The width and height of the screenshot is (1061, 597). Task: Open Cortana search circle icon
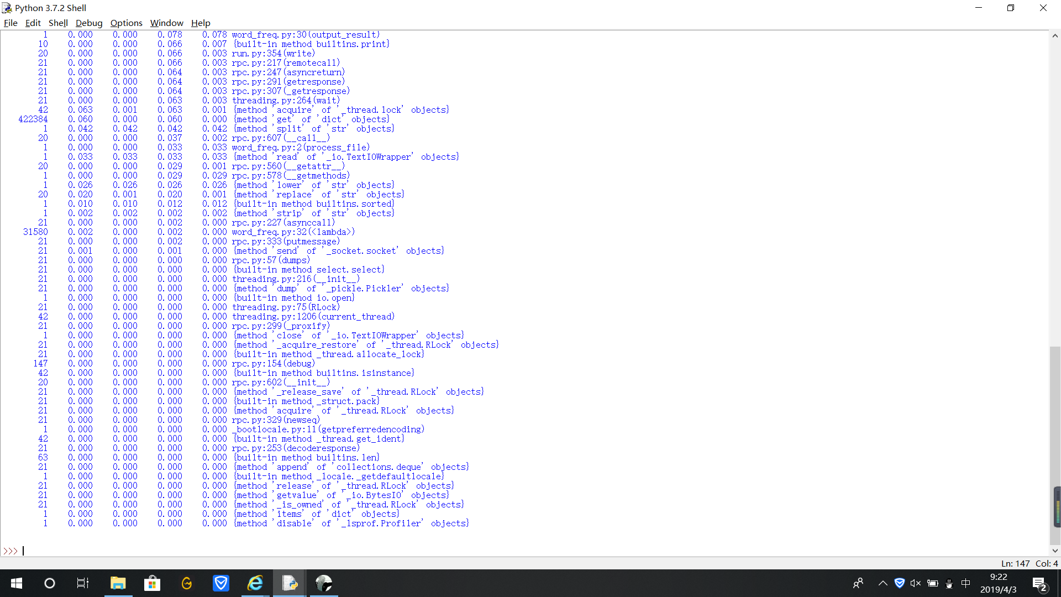50,583
